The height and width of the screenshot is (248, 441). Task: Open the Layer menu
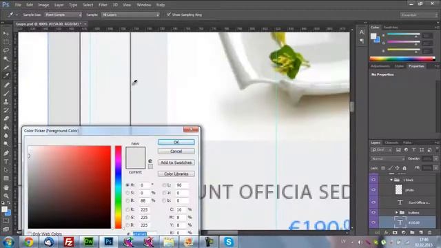pyautogui.click(x=59, y=5)
